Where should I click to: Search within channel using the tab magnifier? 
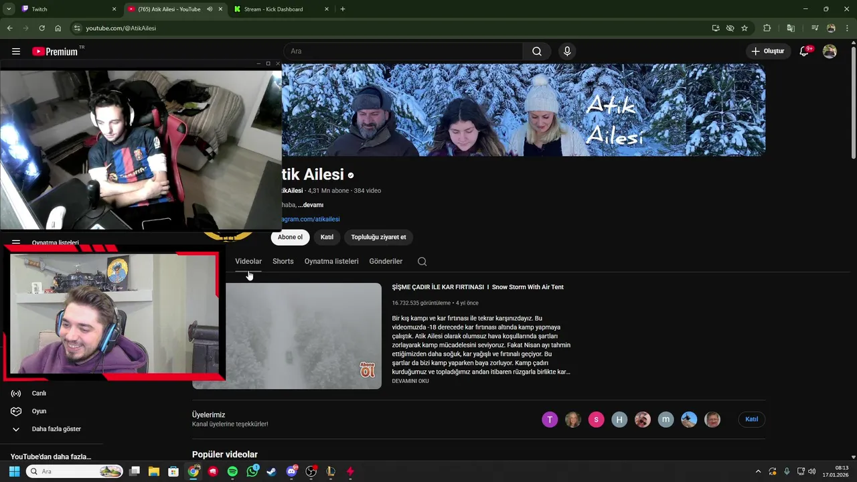pos(422,262)
